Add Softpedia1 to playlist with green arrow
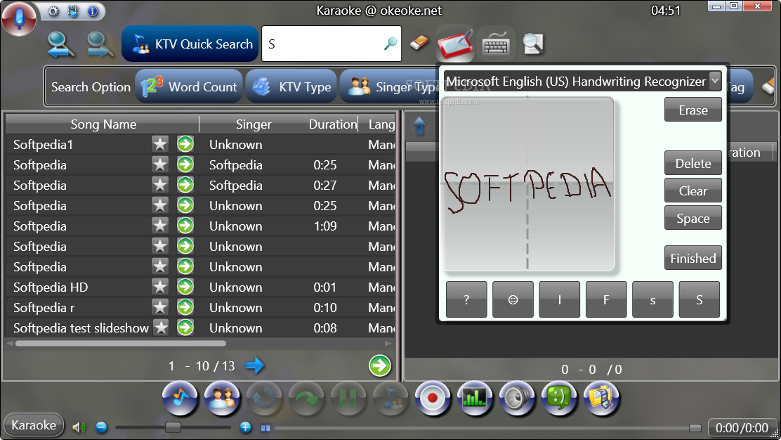 [x=185, y=145]
